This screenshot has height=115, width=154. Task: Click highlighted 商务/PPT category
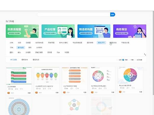click(101, 43)
